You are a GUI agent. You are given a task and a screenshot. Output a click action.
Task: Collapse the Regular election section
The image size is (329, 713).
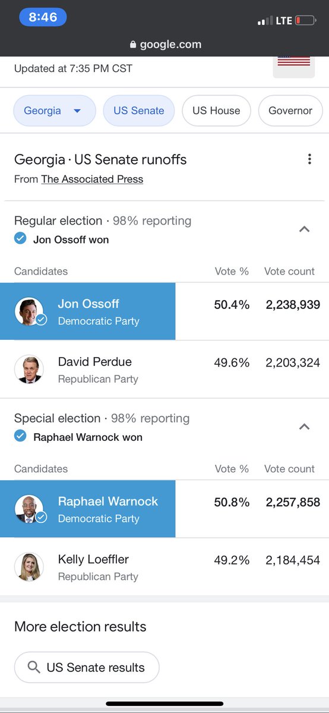click(304, 229)
